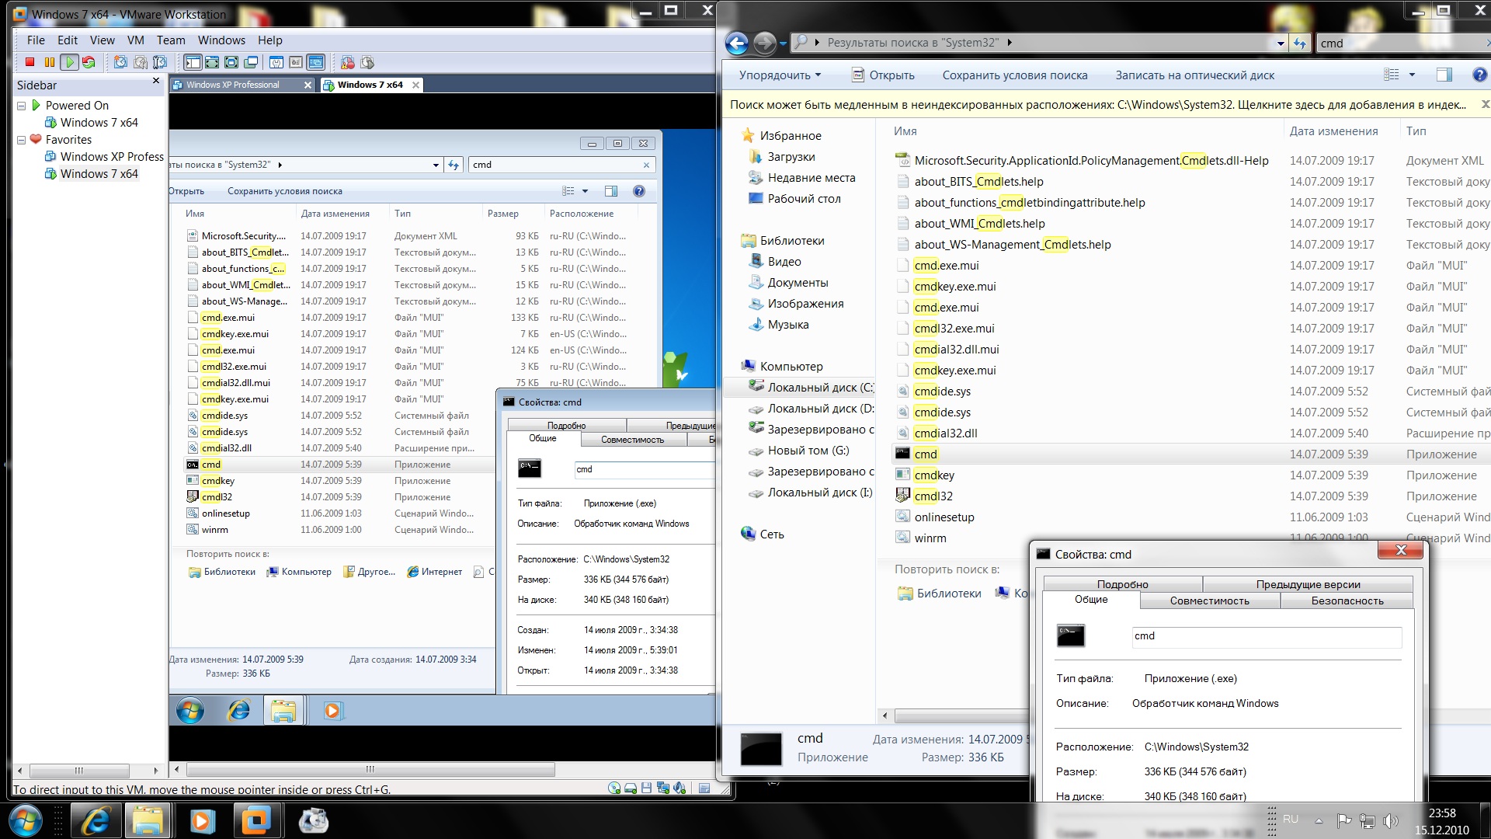Open the Подробно tab in host cmd properties

(x=1122, y=584)
